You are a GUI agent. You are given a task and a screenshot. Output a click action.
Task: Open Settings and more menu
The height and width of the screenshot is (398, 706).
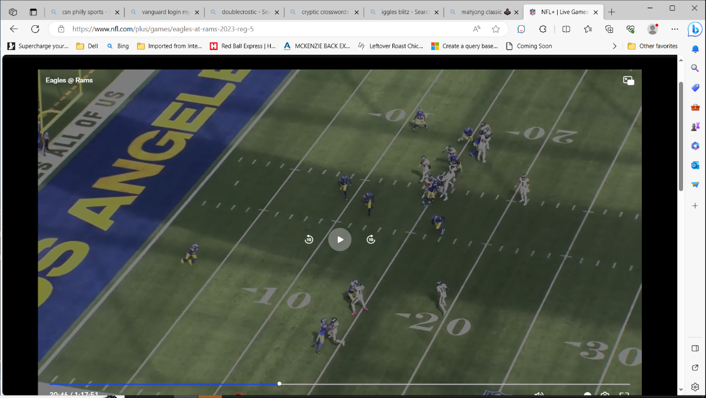tap(675, 29)
